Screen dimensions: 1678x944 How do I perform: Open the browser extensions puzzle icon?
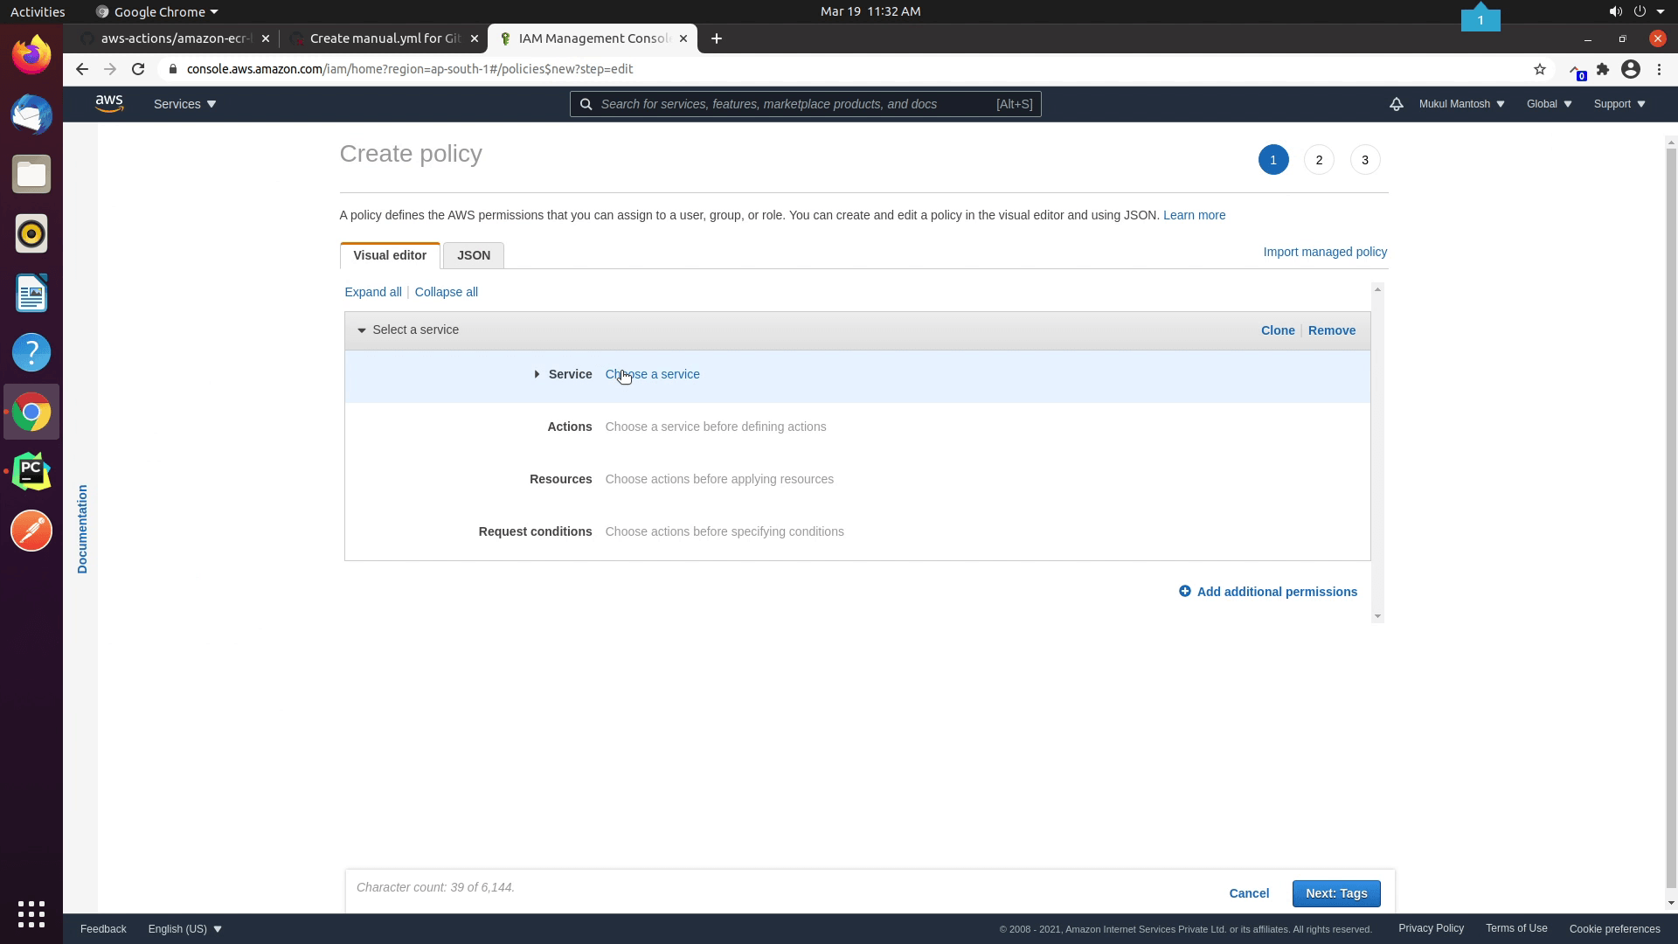1604,69
